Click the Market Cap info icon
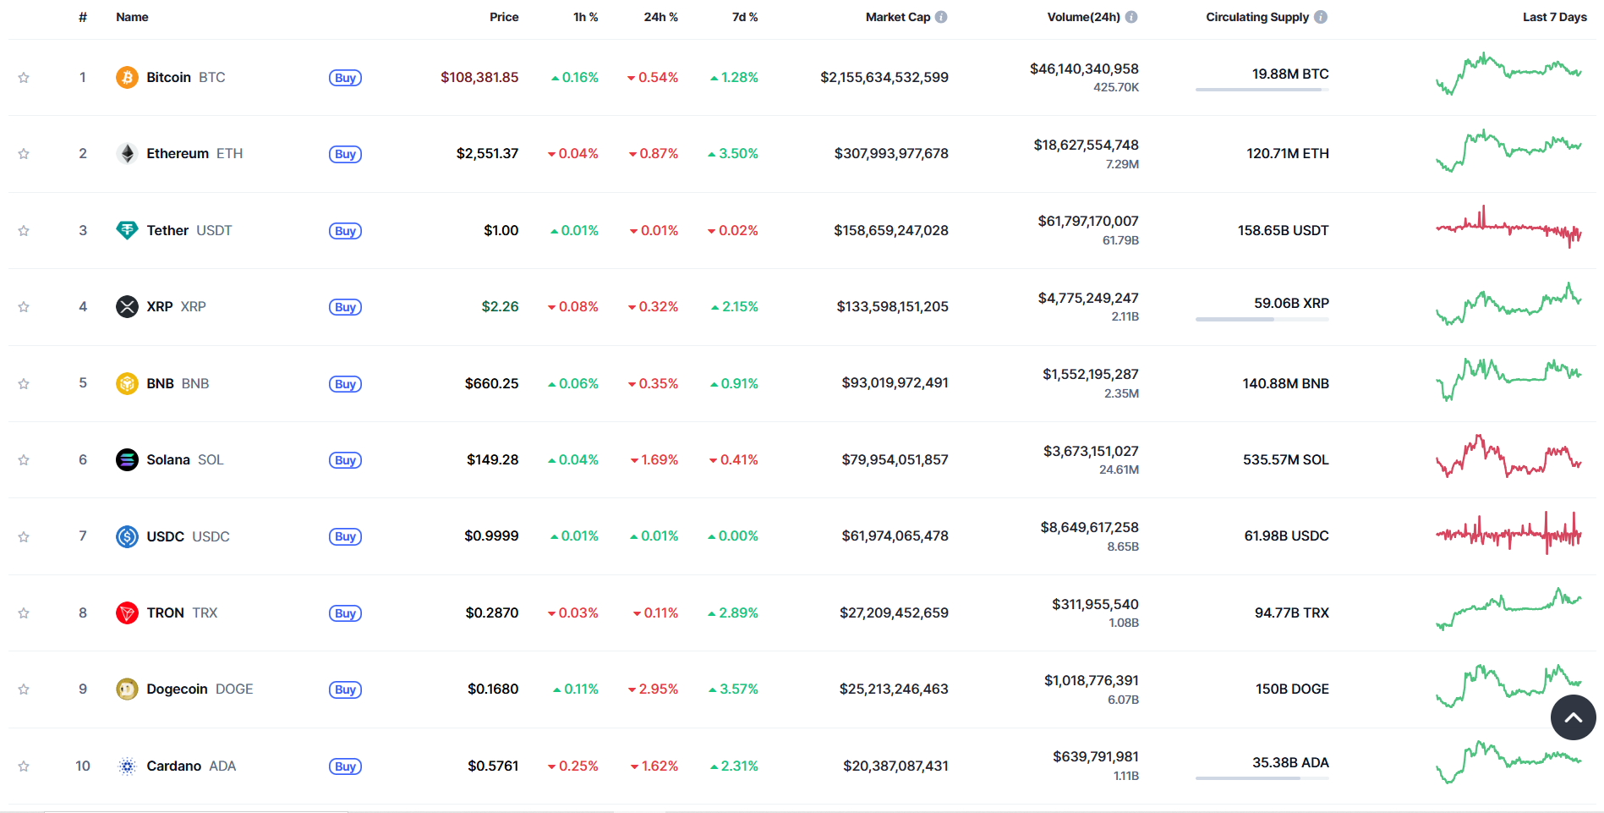Viewport: 1604px width, 813px height. (941, 17)
